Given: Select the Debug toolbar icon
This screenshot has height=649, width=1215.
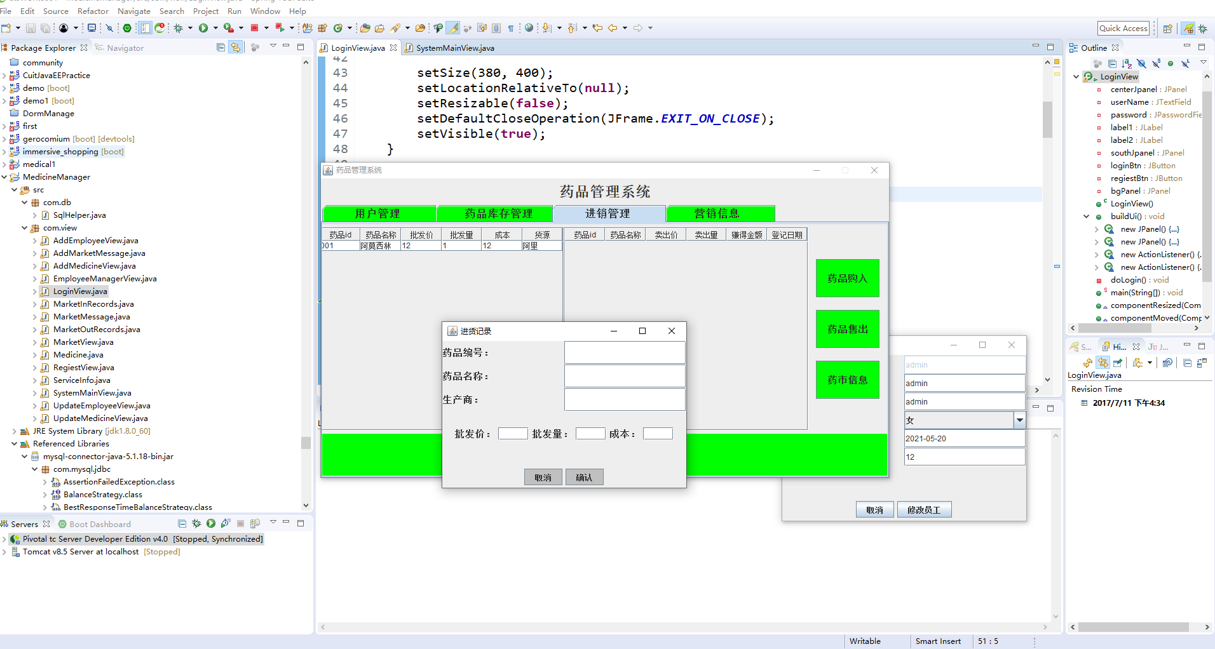Looking at the screenshot, I should [x=179, y=28].
